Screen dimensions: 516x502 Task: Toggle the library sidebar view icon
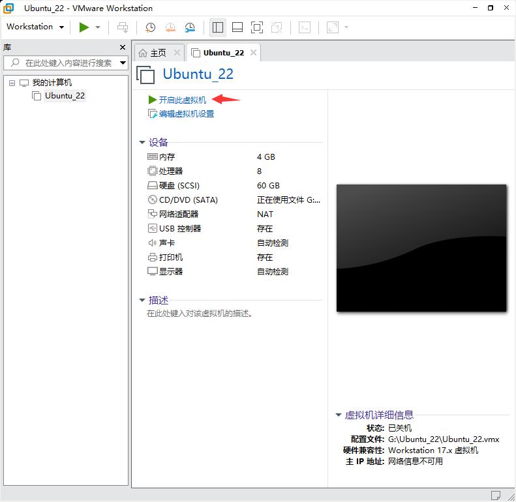[217, 27]
